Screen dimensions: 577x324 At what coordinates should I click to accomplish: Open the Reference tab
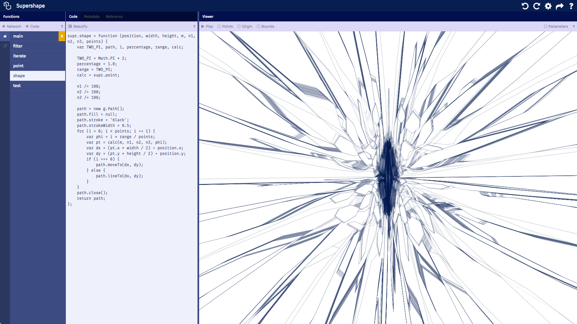point(114,16)
